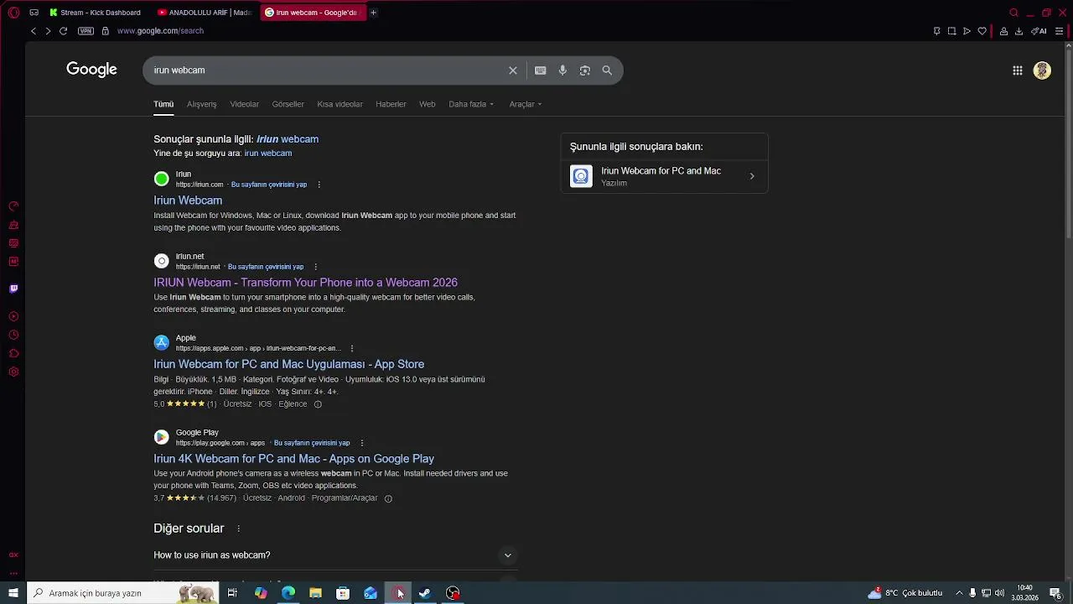This screenshot has height=604, width=1073.
Task: Open the on-screen keyboard input tool
Action: point(541,70)
